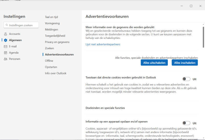Click the Accounts person icon
The height and width of the screenshot is (140, 205).
[6, 34]
